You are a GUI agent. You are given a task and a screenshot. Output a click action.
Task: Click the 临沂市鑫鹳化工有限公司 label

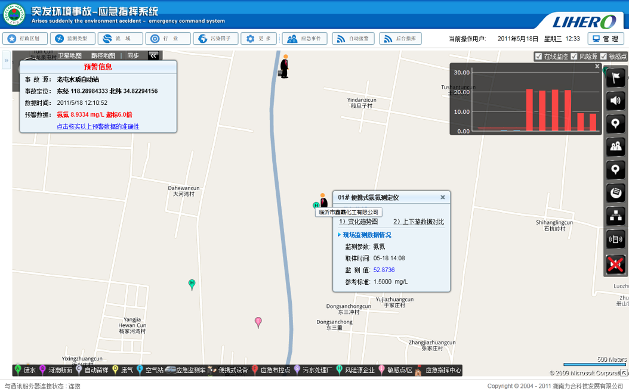(x=348, y=212)
